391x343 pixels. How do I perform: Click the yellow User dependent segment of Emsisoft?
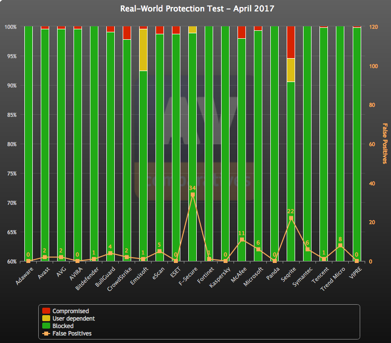(x=143, y=50)
